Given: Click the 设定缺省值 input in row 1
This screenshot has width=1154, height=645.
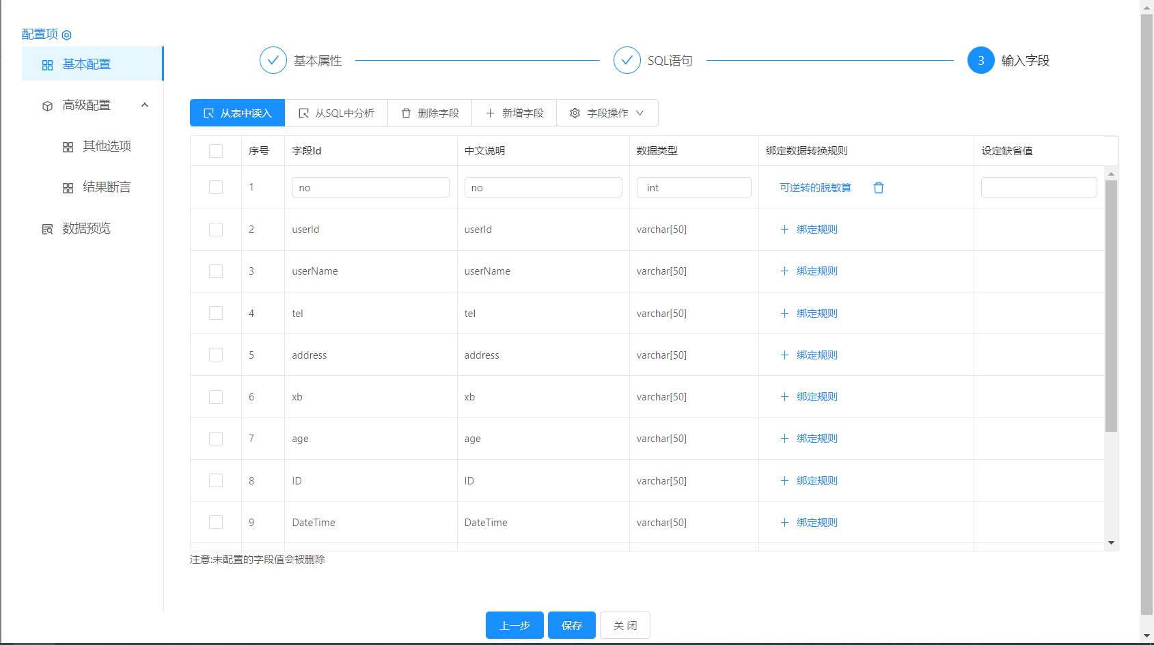Looking at the screenshot, I should (1039, 187).
